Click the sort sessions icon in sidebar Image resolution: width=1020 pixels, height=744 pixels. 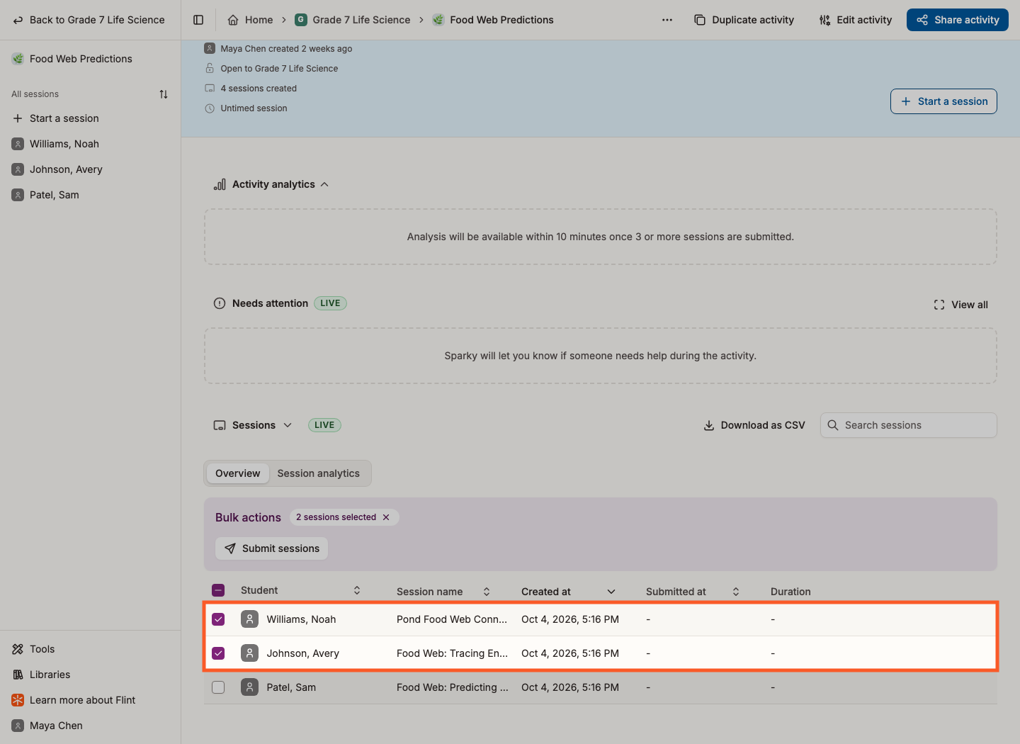[164, 94]
